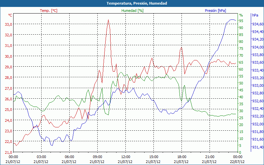Click the "934,60" pressure axis value
Screen dimensions: 264x165
(258, 24)
